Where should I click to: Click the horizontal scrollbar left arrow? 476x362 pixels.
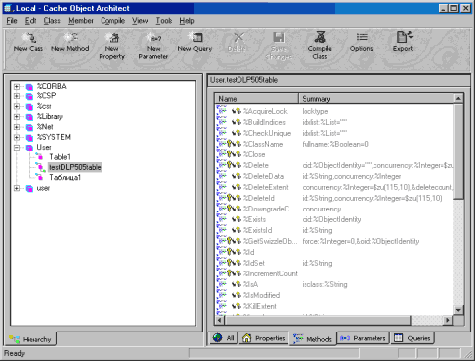(x=220, y=320)
